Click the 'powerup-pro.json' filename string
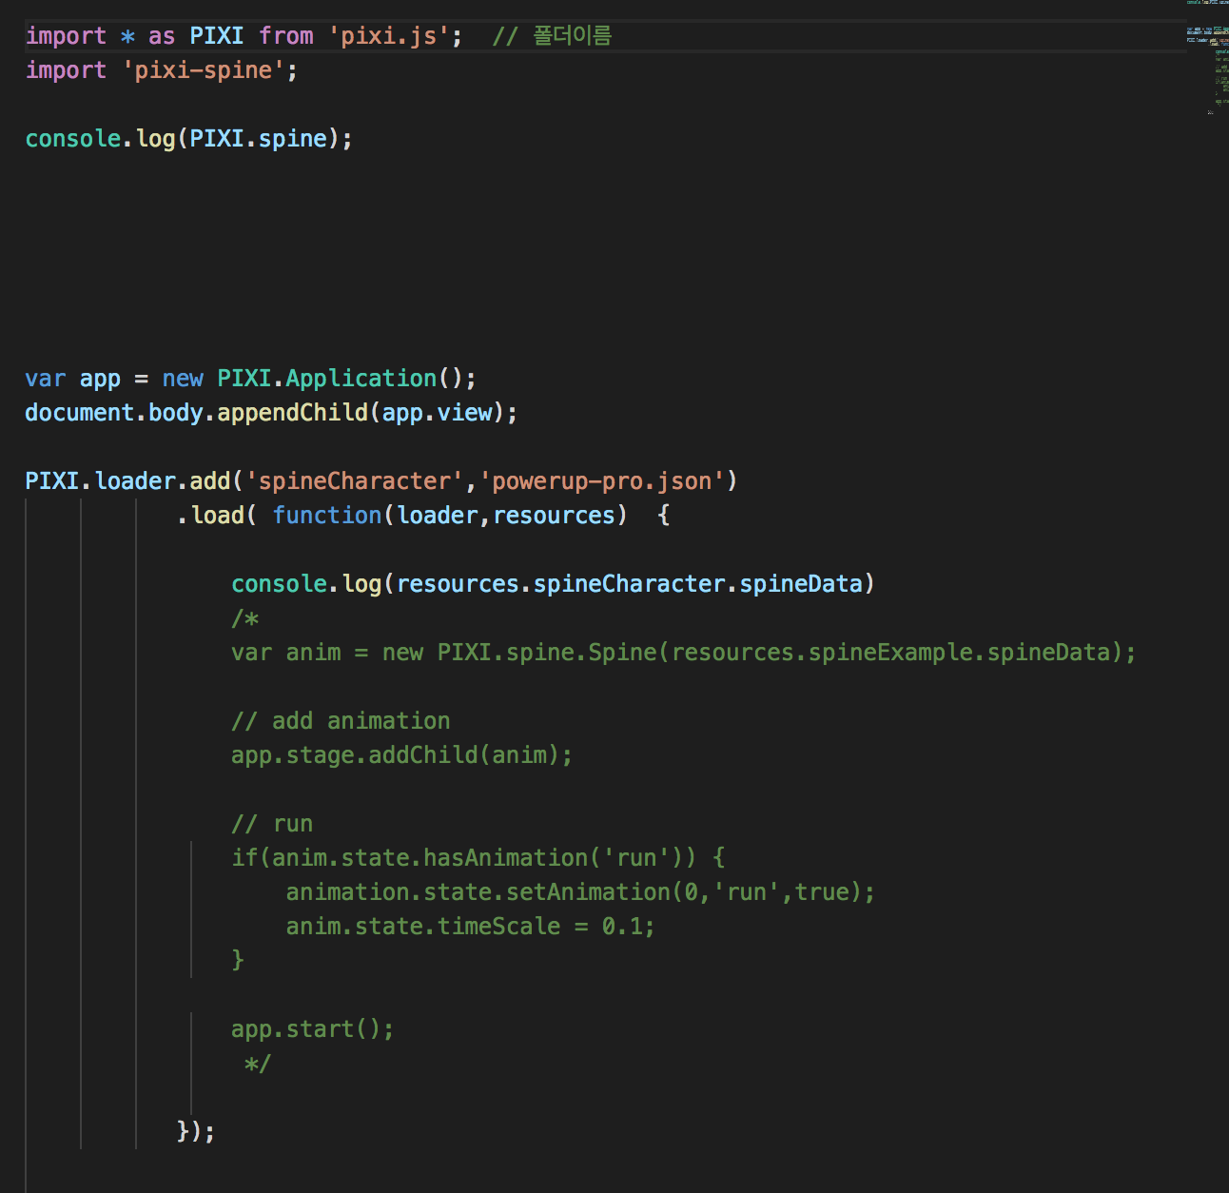Viewport: 1229px width, 1193px height. tap(609, 480)
